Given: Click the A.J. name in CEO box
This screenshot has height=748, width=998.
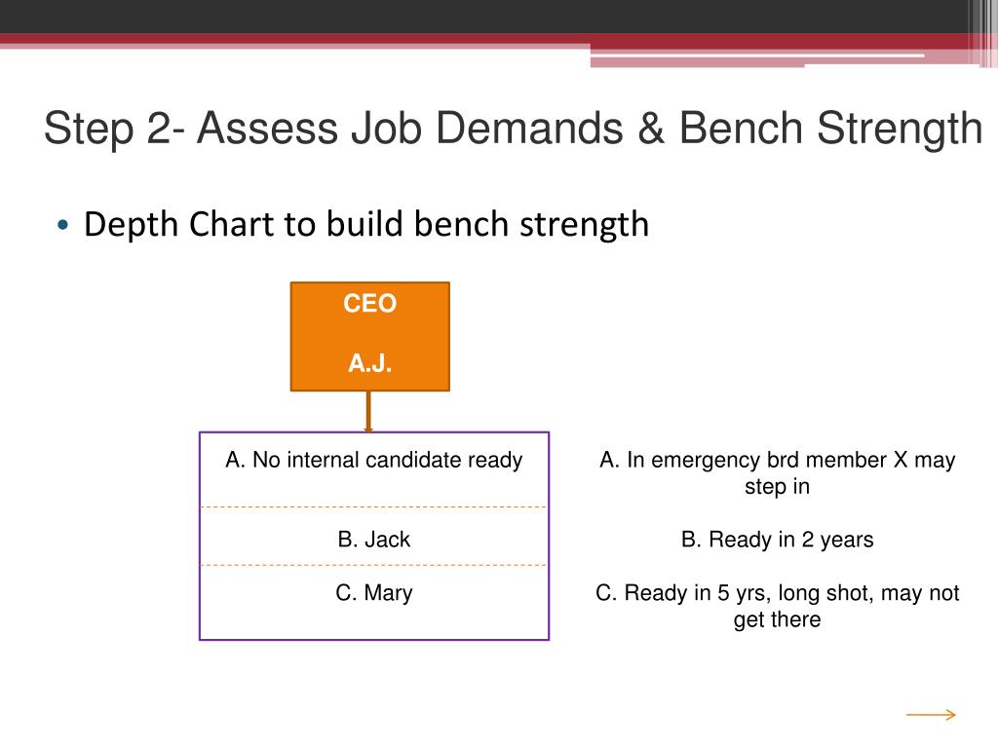Looking at the screenshot, I should pos(369,363).
